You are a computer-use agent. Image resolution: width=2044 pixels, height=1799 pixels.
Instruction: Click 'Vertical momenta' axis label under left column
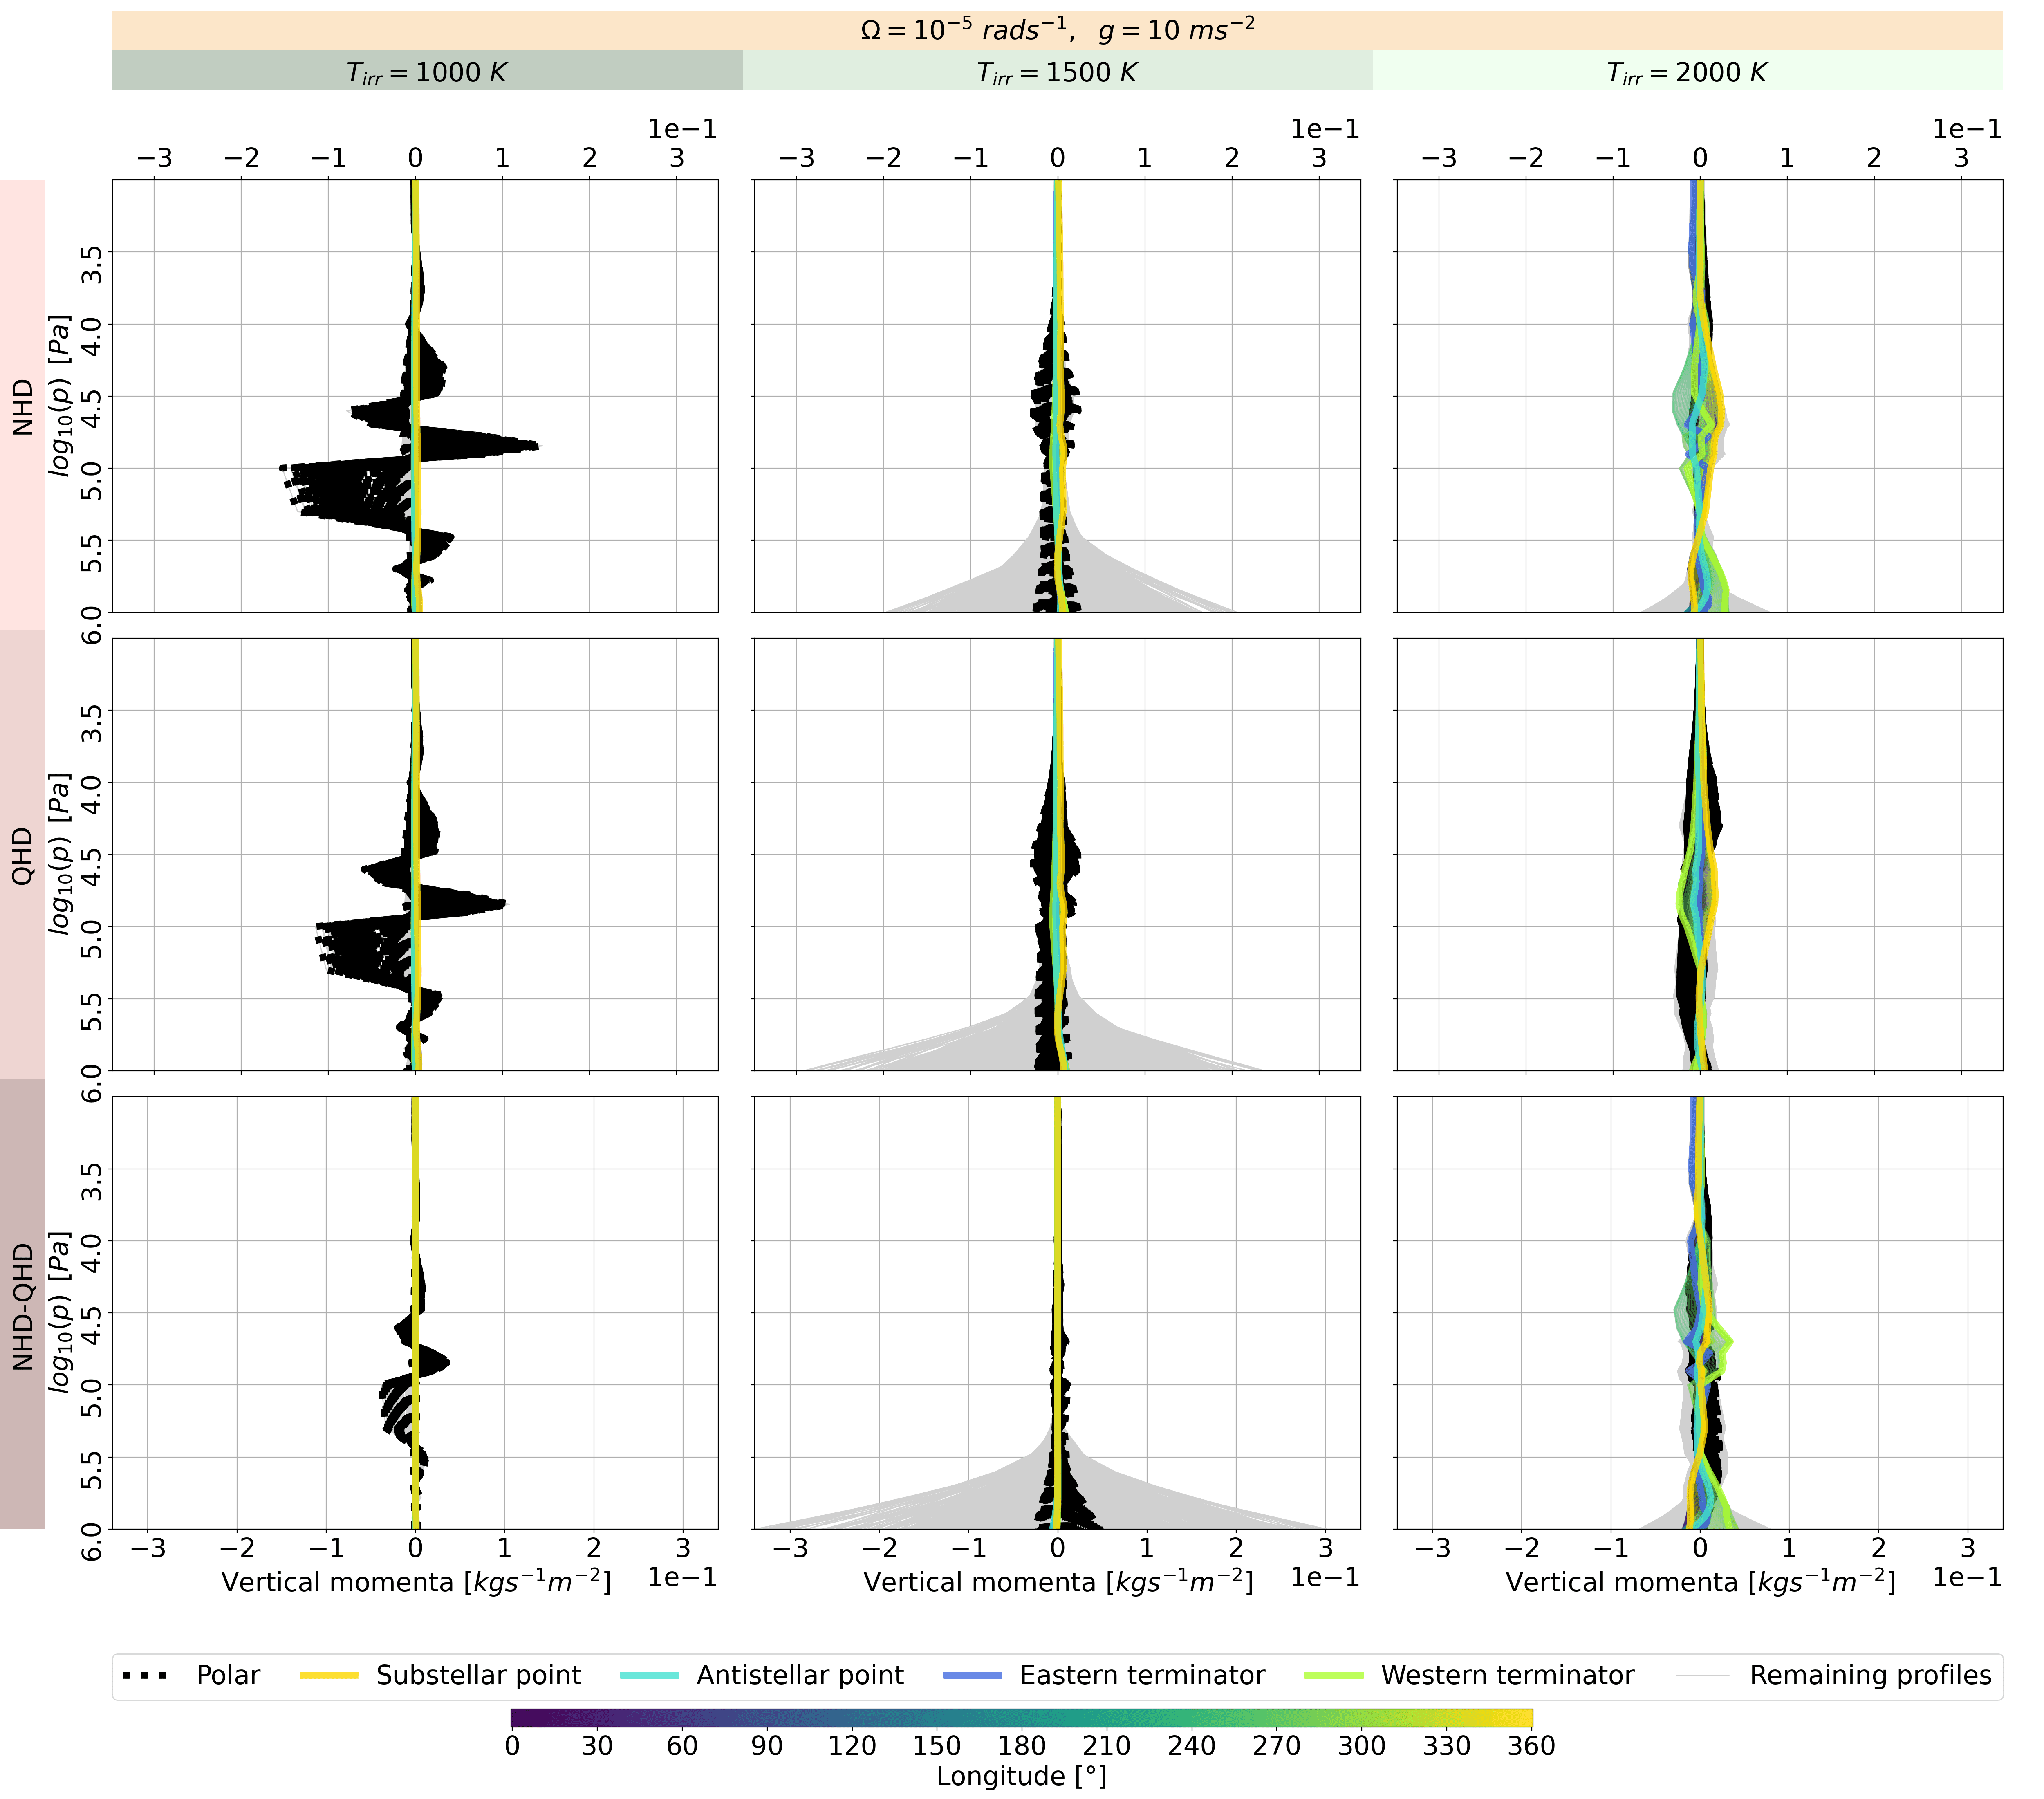pos(416,1582)
